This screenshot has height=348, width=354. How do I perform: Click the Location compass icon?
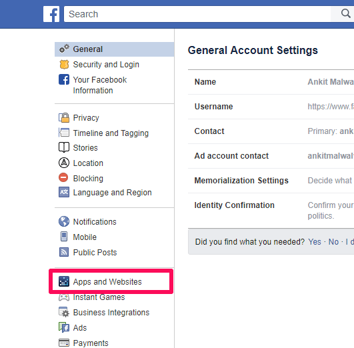point(64,163)
